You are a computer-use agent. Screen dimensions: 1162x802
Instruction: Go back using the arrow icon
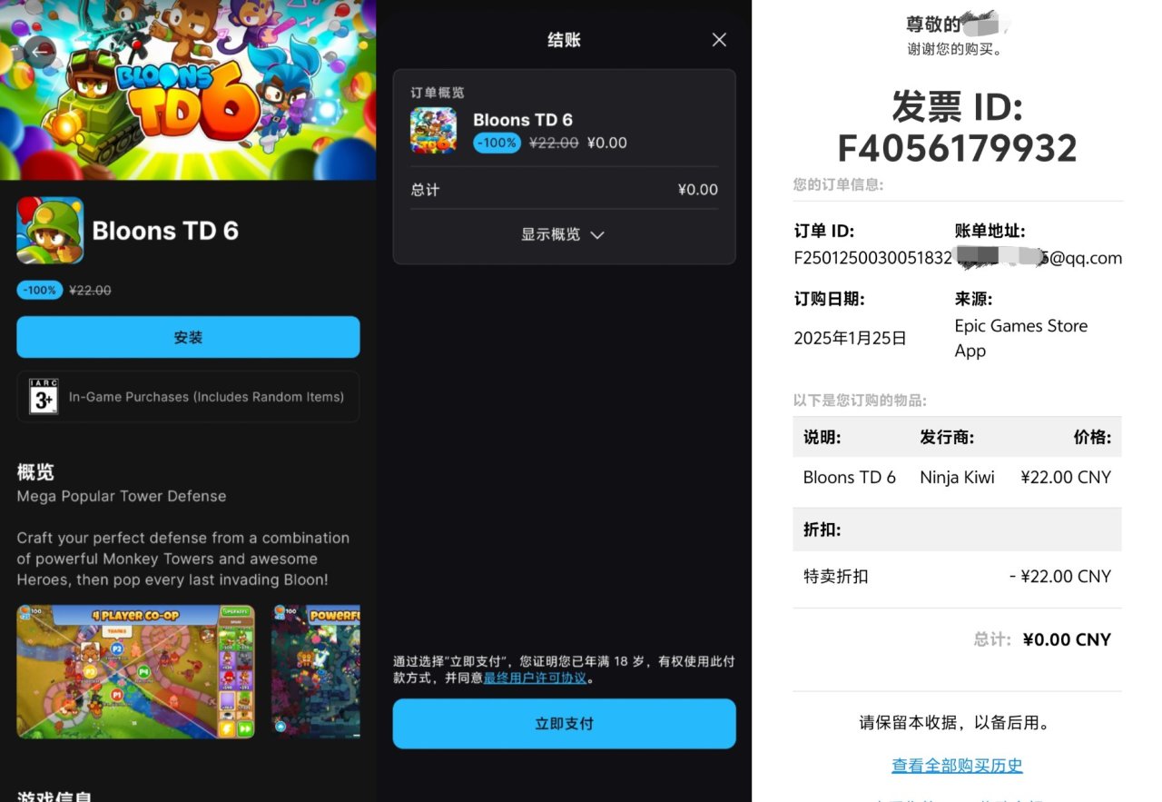(x=40, y=51)
